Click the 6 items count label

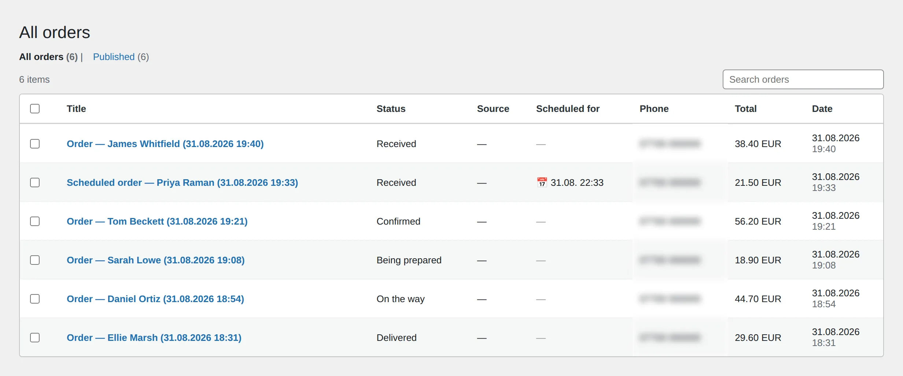[x=34, y=79]
